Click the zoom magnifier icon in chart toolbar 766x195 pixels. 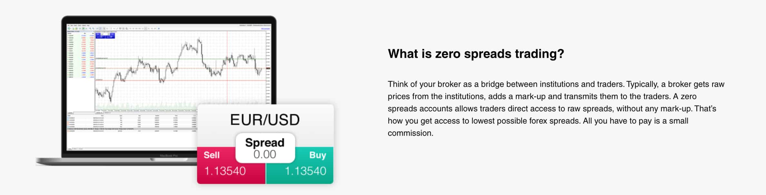pyautogui.click(x=91, y=29)
